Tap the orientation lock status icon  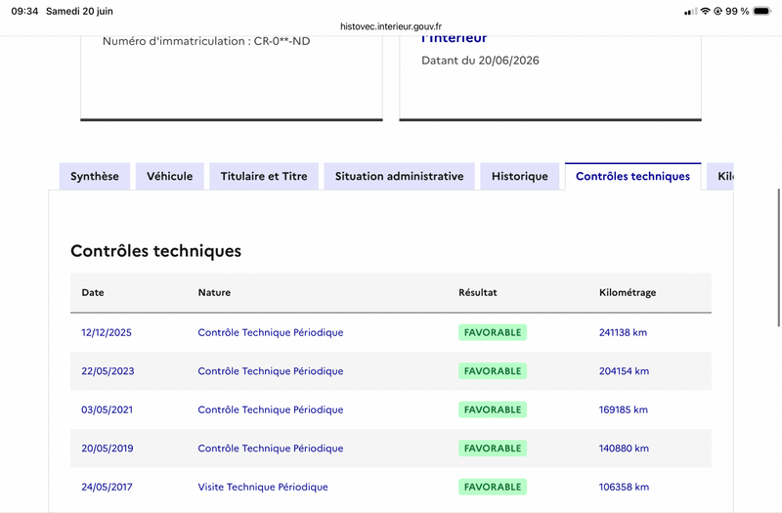point(718,11)
